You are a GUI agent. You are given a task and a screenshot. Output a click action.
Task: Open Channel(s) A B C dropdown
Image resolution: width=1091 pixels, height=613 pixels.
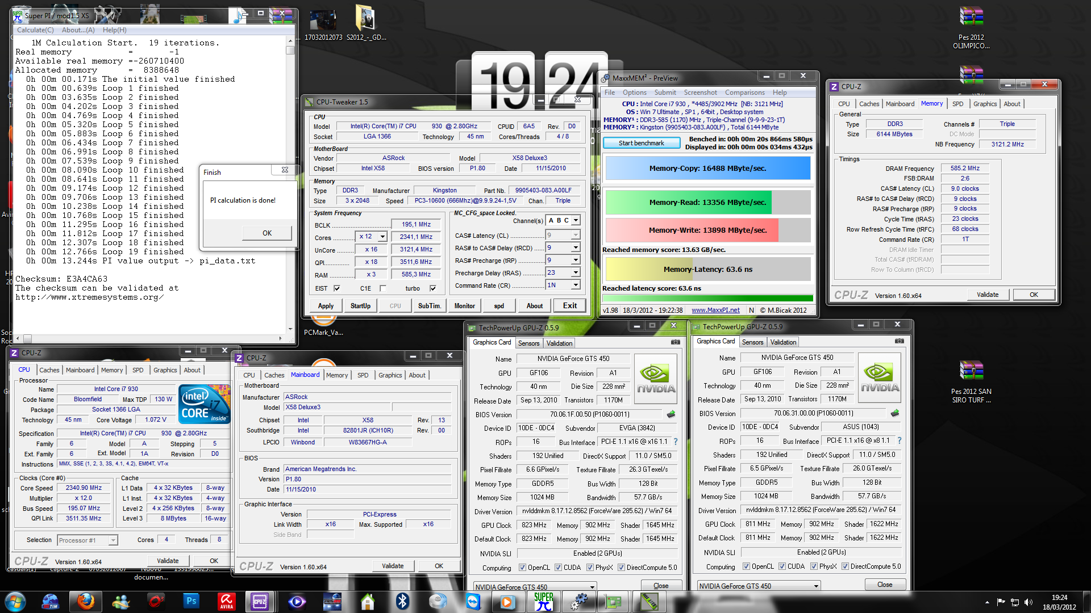(576, 220)
